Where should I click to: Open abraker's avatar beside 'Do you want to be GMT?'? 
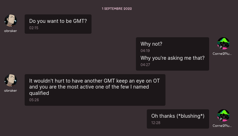pyautogui.click(x=11, y=21)
